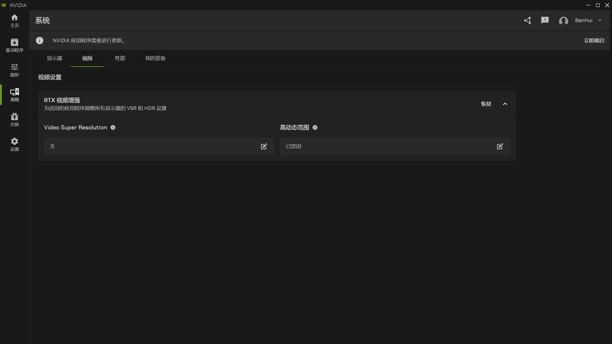Click the NVIDIA logo in title bar
Viewport: 612px width, 344px height.
[4, 5]
